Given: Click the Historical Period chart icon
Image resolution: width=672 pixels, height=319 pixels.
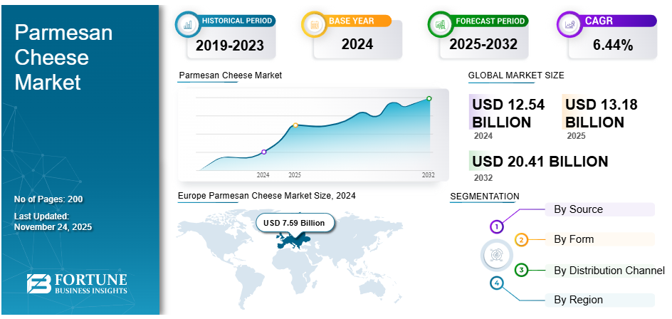Looking at the screenshot, I should pos(188,24).
